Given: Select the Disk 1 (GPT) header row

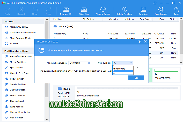Looking at the screenshot, I should 64,26.
